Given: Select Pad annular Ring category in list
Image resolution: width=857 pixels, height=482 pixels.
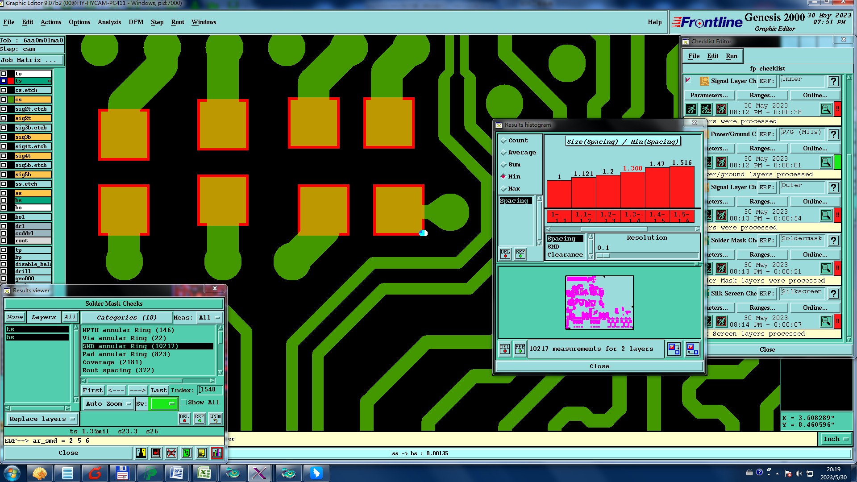Looking at the screenshot, I should [x=126, y=354].
